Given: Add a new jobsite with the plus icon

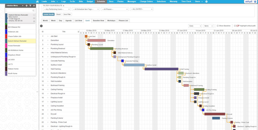Looking at the screenshot, I should 26,6.
